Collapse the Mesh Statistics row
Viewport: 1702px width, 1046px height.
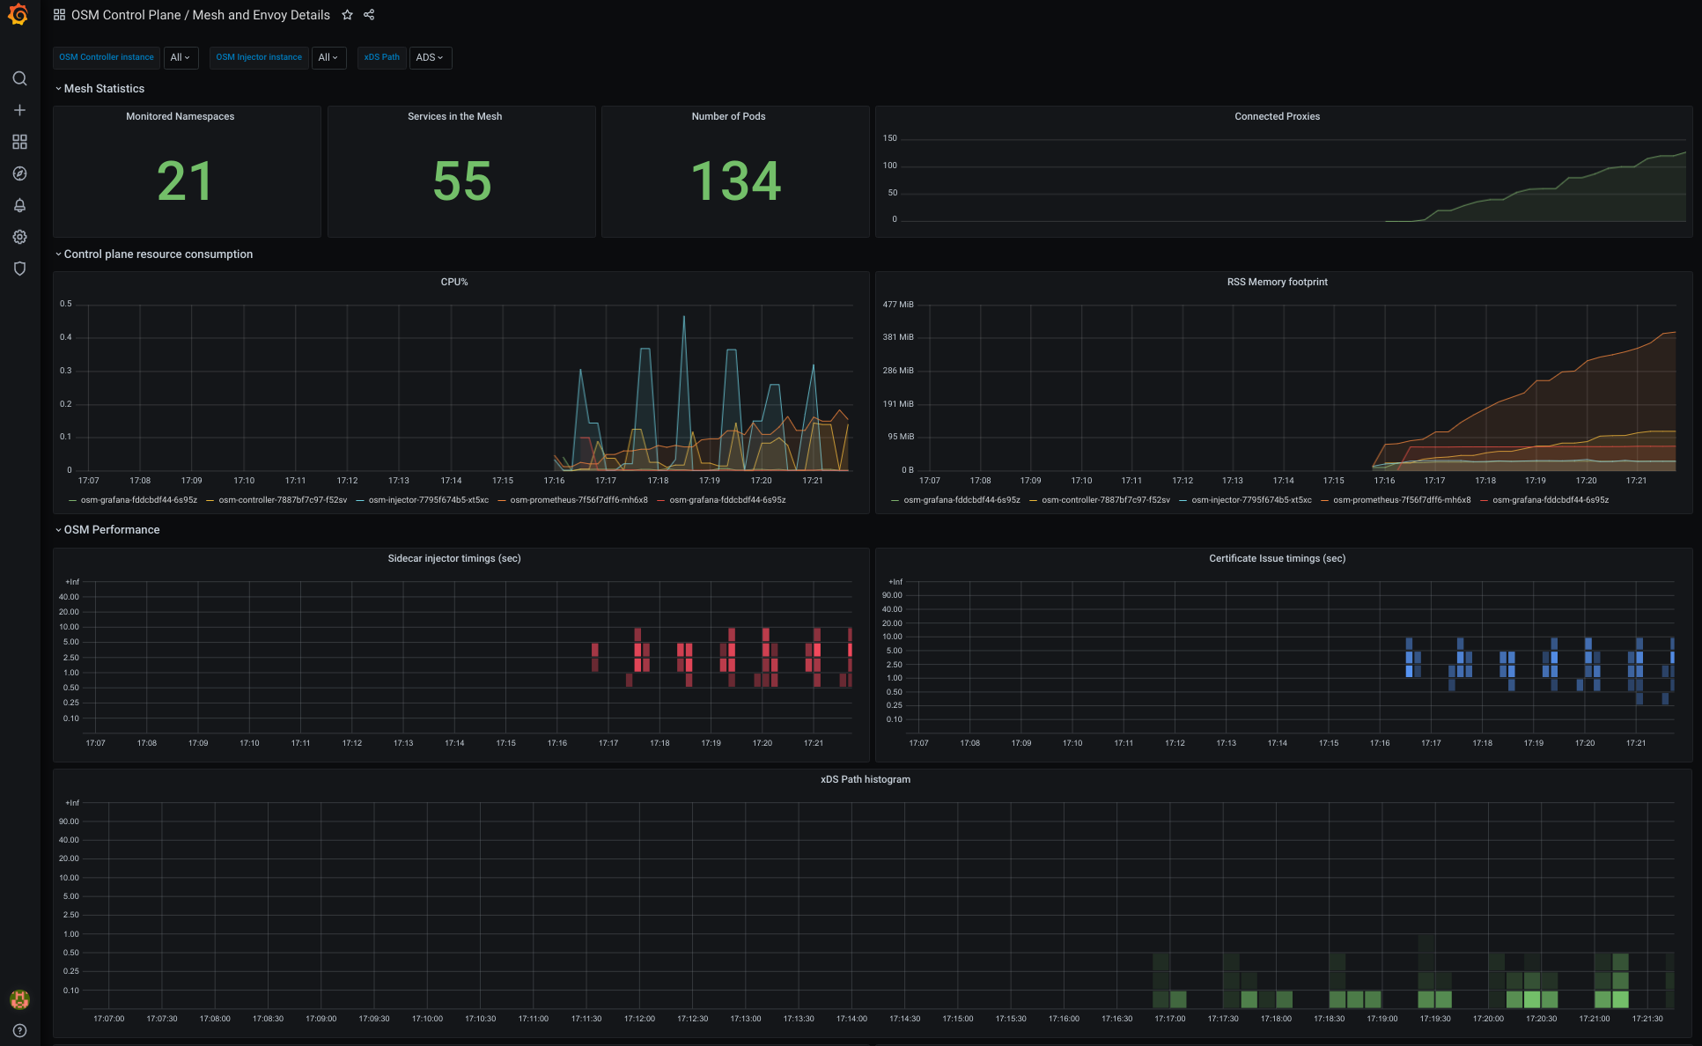(103, 89)
